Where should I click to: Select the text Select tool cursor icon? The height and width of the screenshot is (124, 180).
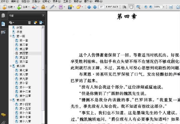click(124, 7)
